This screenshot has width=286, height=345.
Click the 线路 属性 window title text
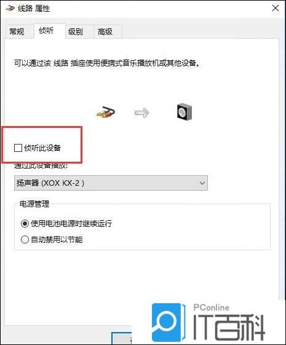pyautogui.click(x=34, y=9)
